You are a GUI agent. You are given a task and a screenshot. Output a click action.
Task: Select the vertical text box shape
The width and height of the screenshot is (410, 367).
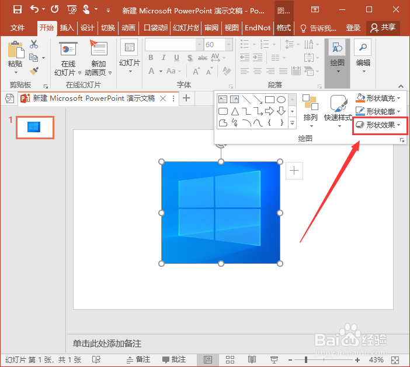pos(234,99)
